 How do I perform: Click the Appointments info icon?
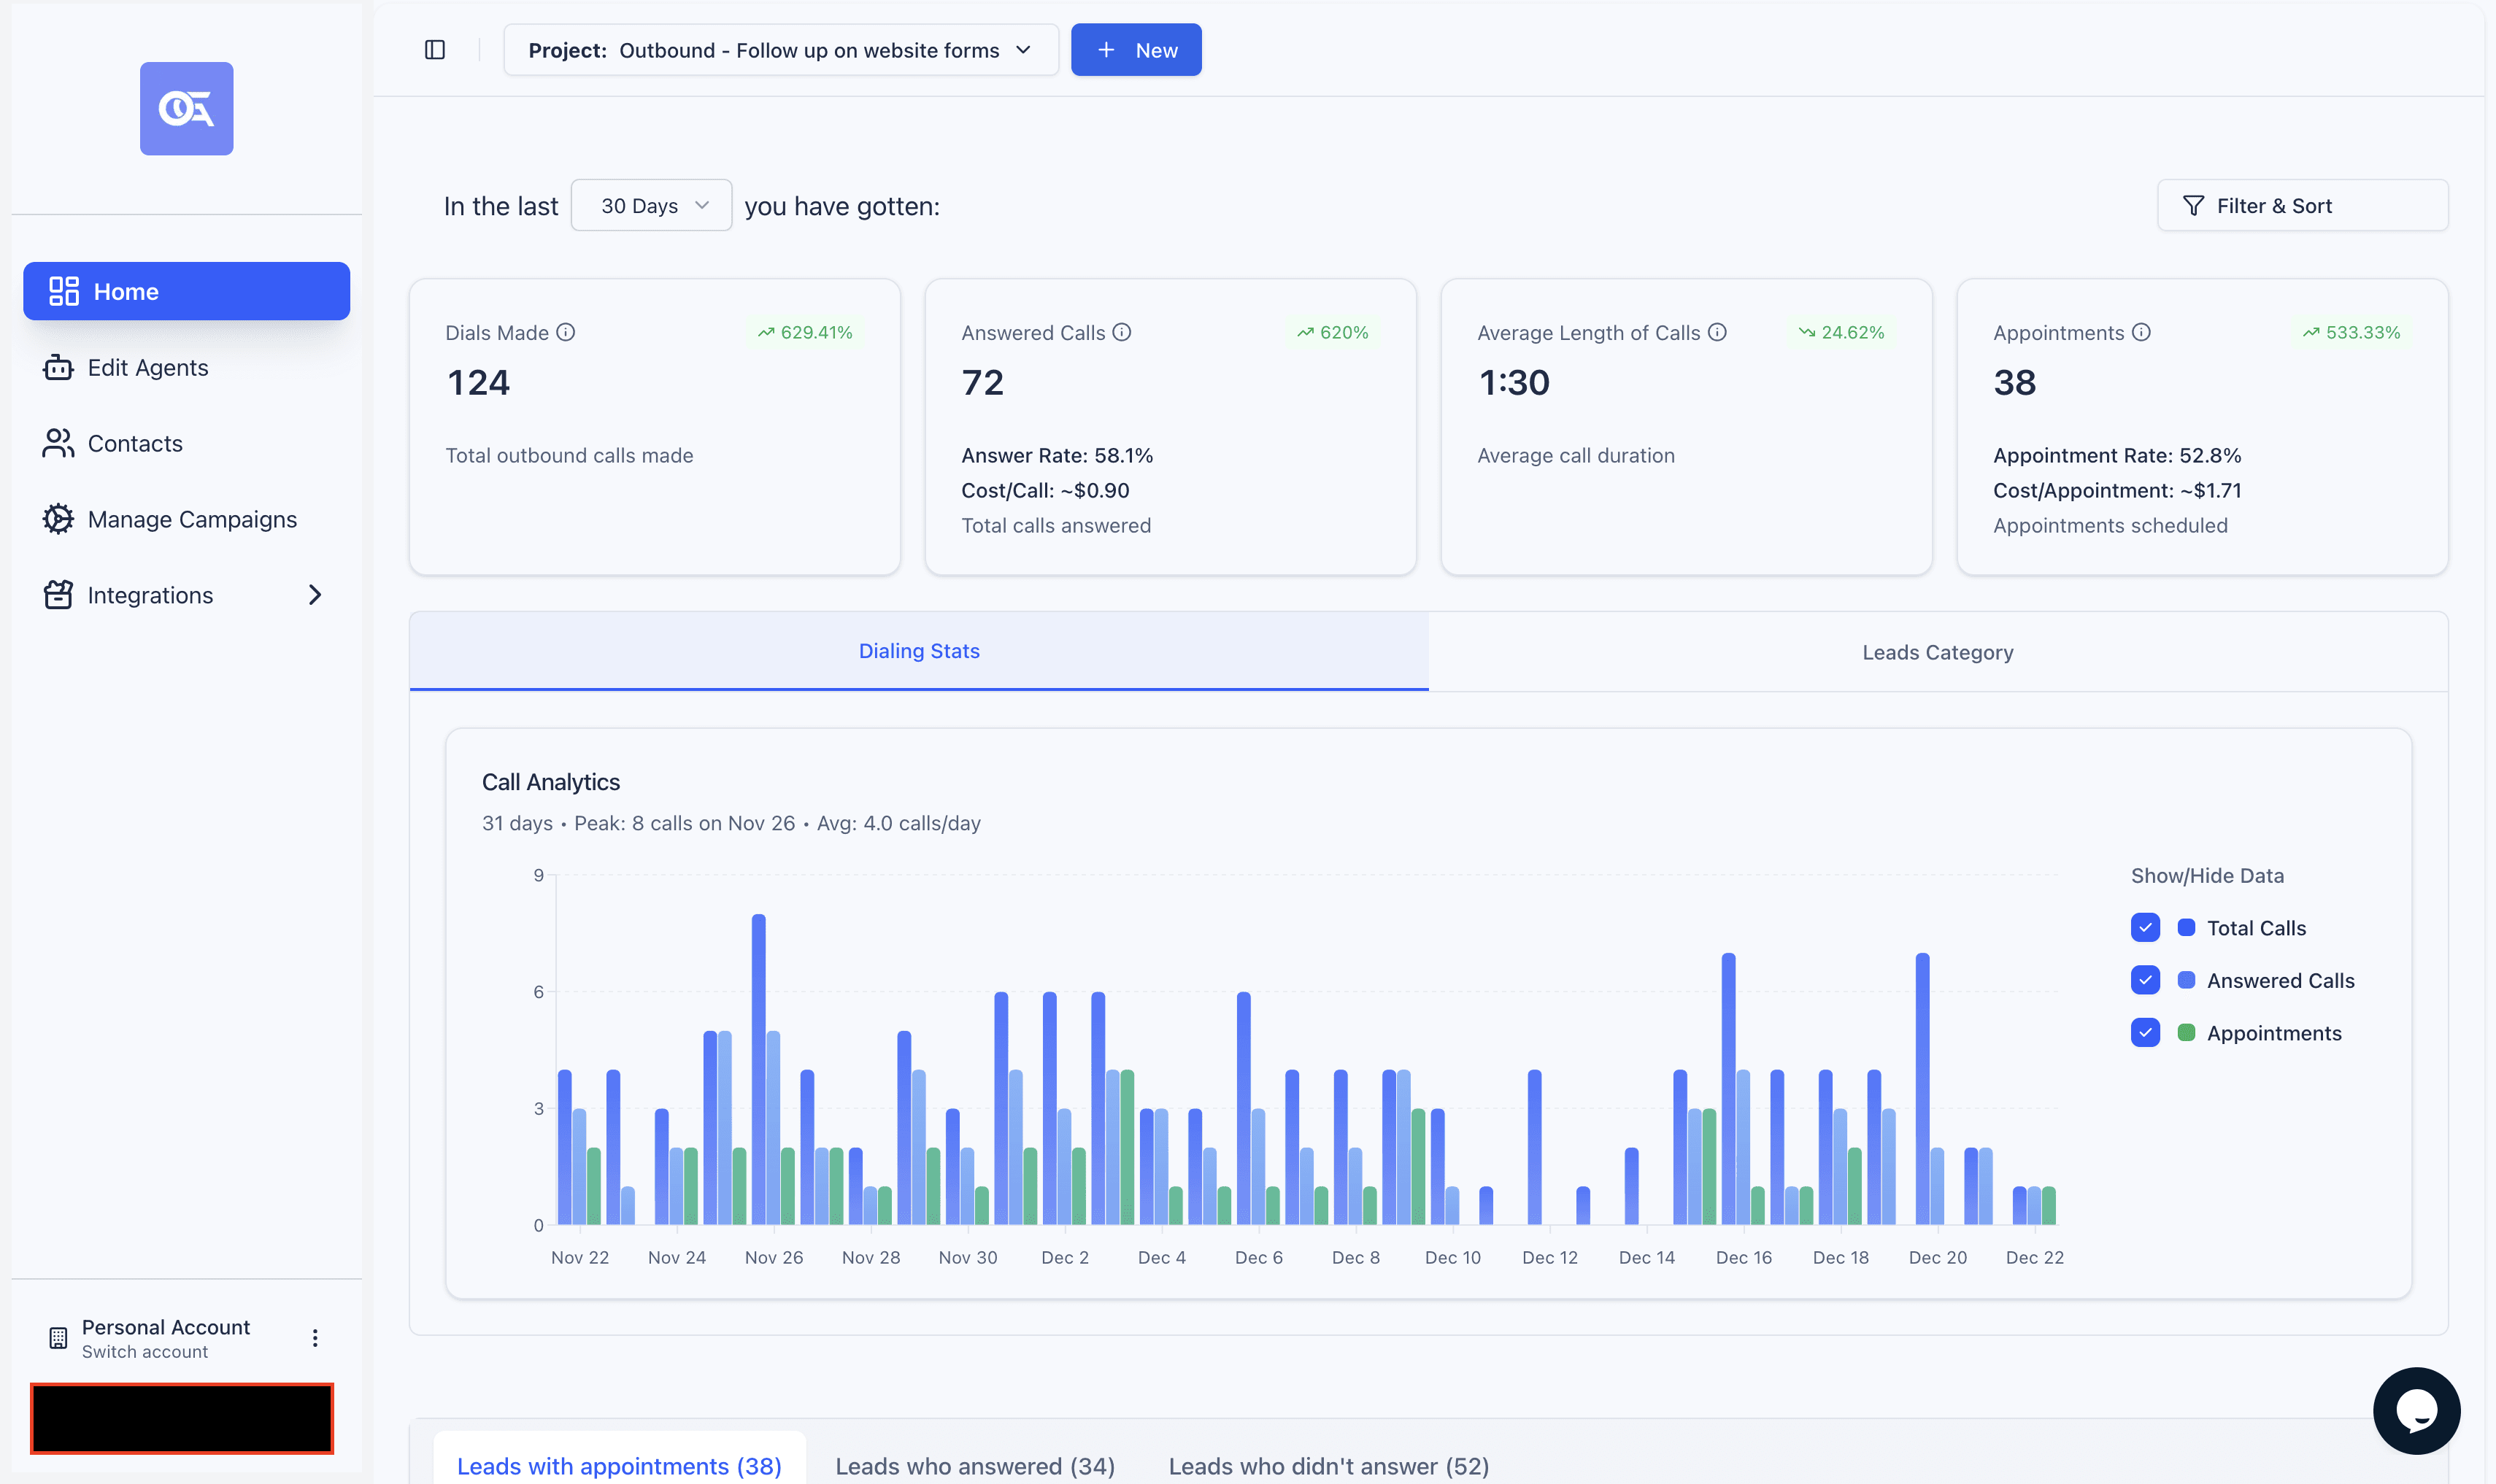(2141, 332)
